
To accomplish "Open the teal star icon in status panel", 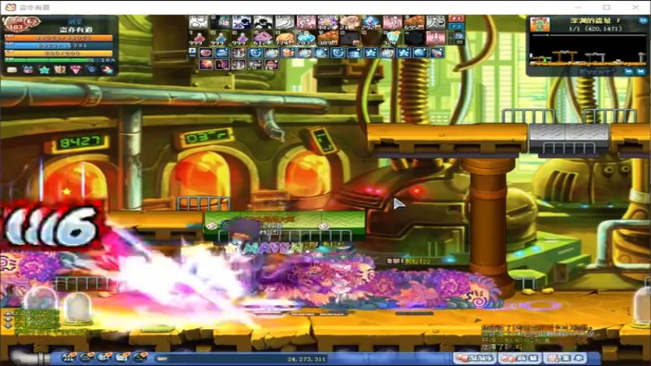I will [x=44, y=70].
